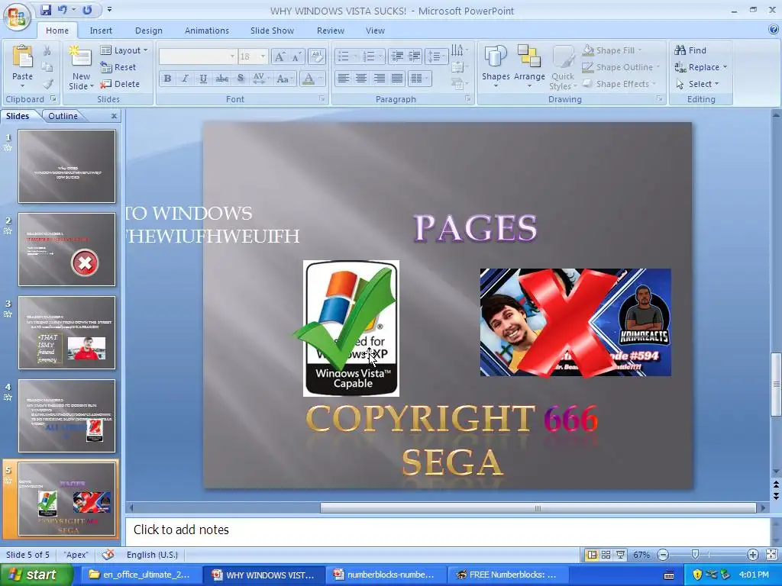Screen dimensions: 782x586
Task: Click the zoom out minus button
Action: [x=663, y=555]
